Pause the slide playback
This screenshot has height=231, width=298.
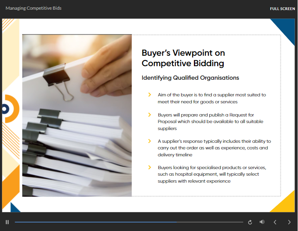pos(7,222)
